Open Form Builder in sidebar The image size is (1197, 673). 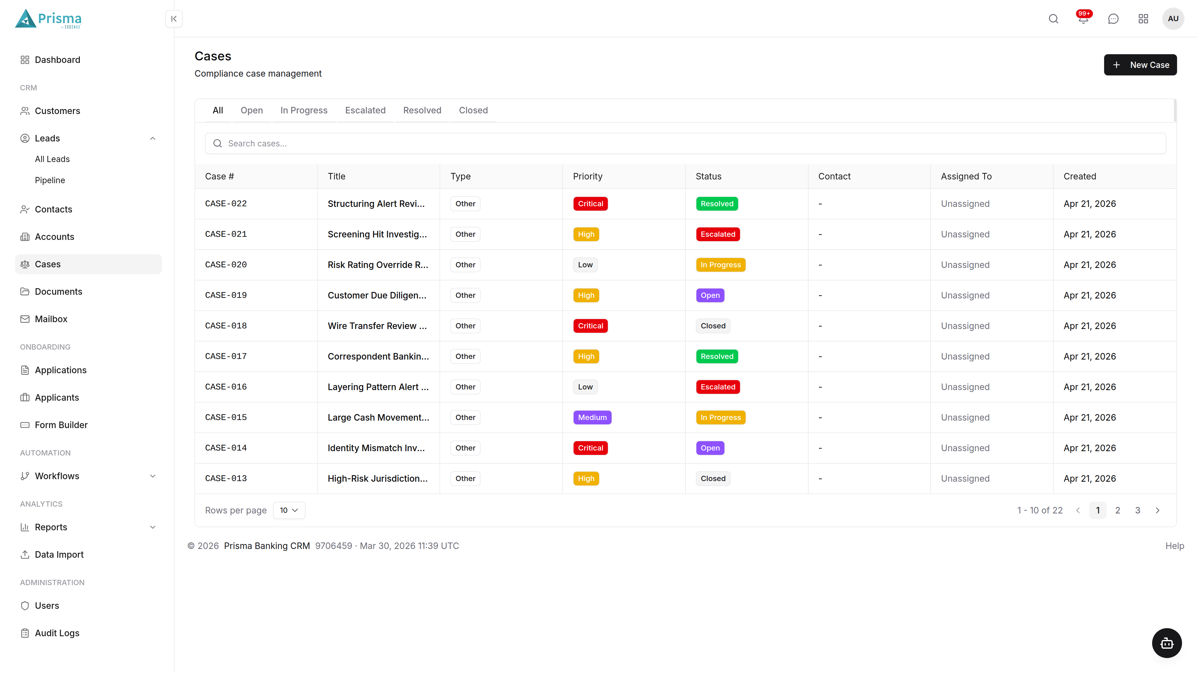tap(88, 425)
